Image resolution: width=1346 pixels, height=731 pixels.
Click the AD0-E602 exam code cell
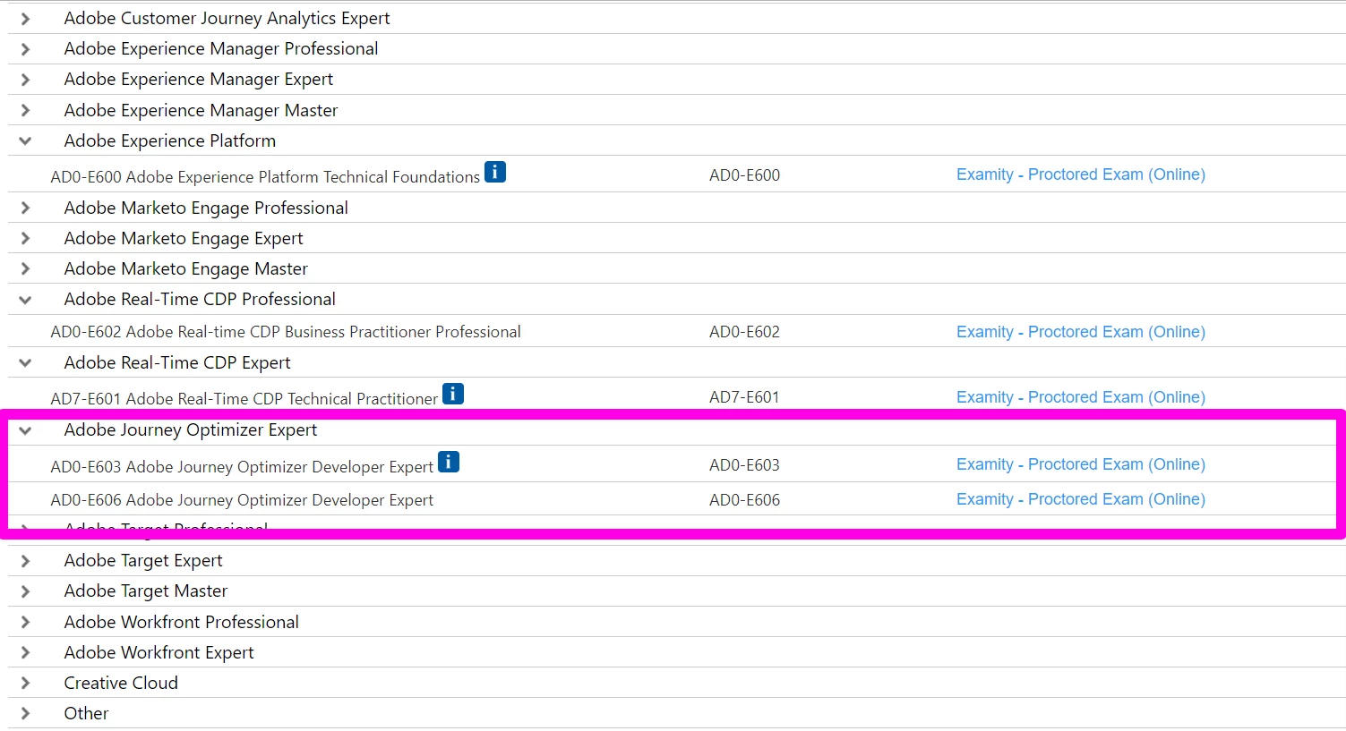tap(744, 332)
